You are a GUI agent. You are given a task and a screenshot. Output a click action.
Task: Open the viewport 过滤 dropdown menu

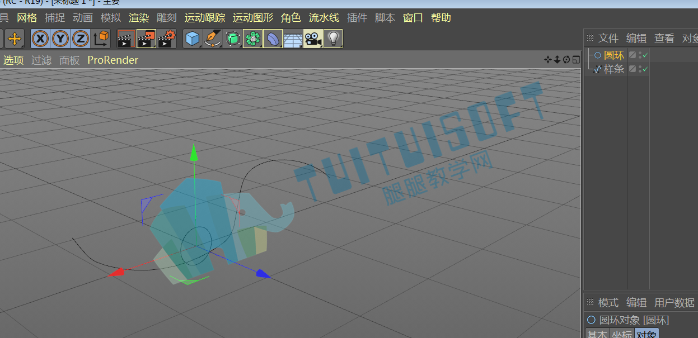[x=41, y=60]
